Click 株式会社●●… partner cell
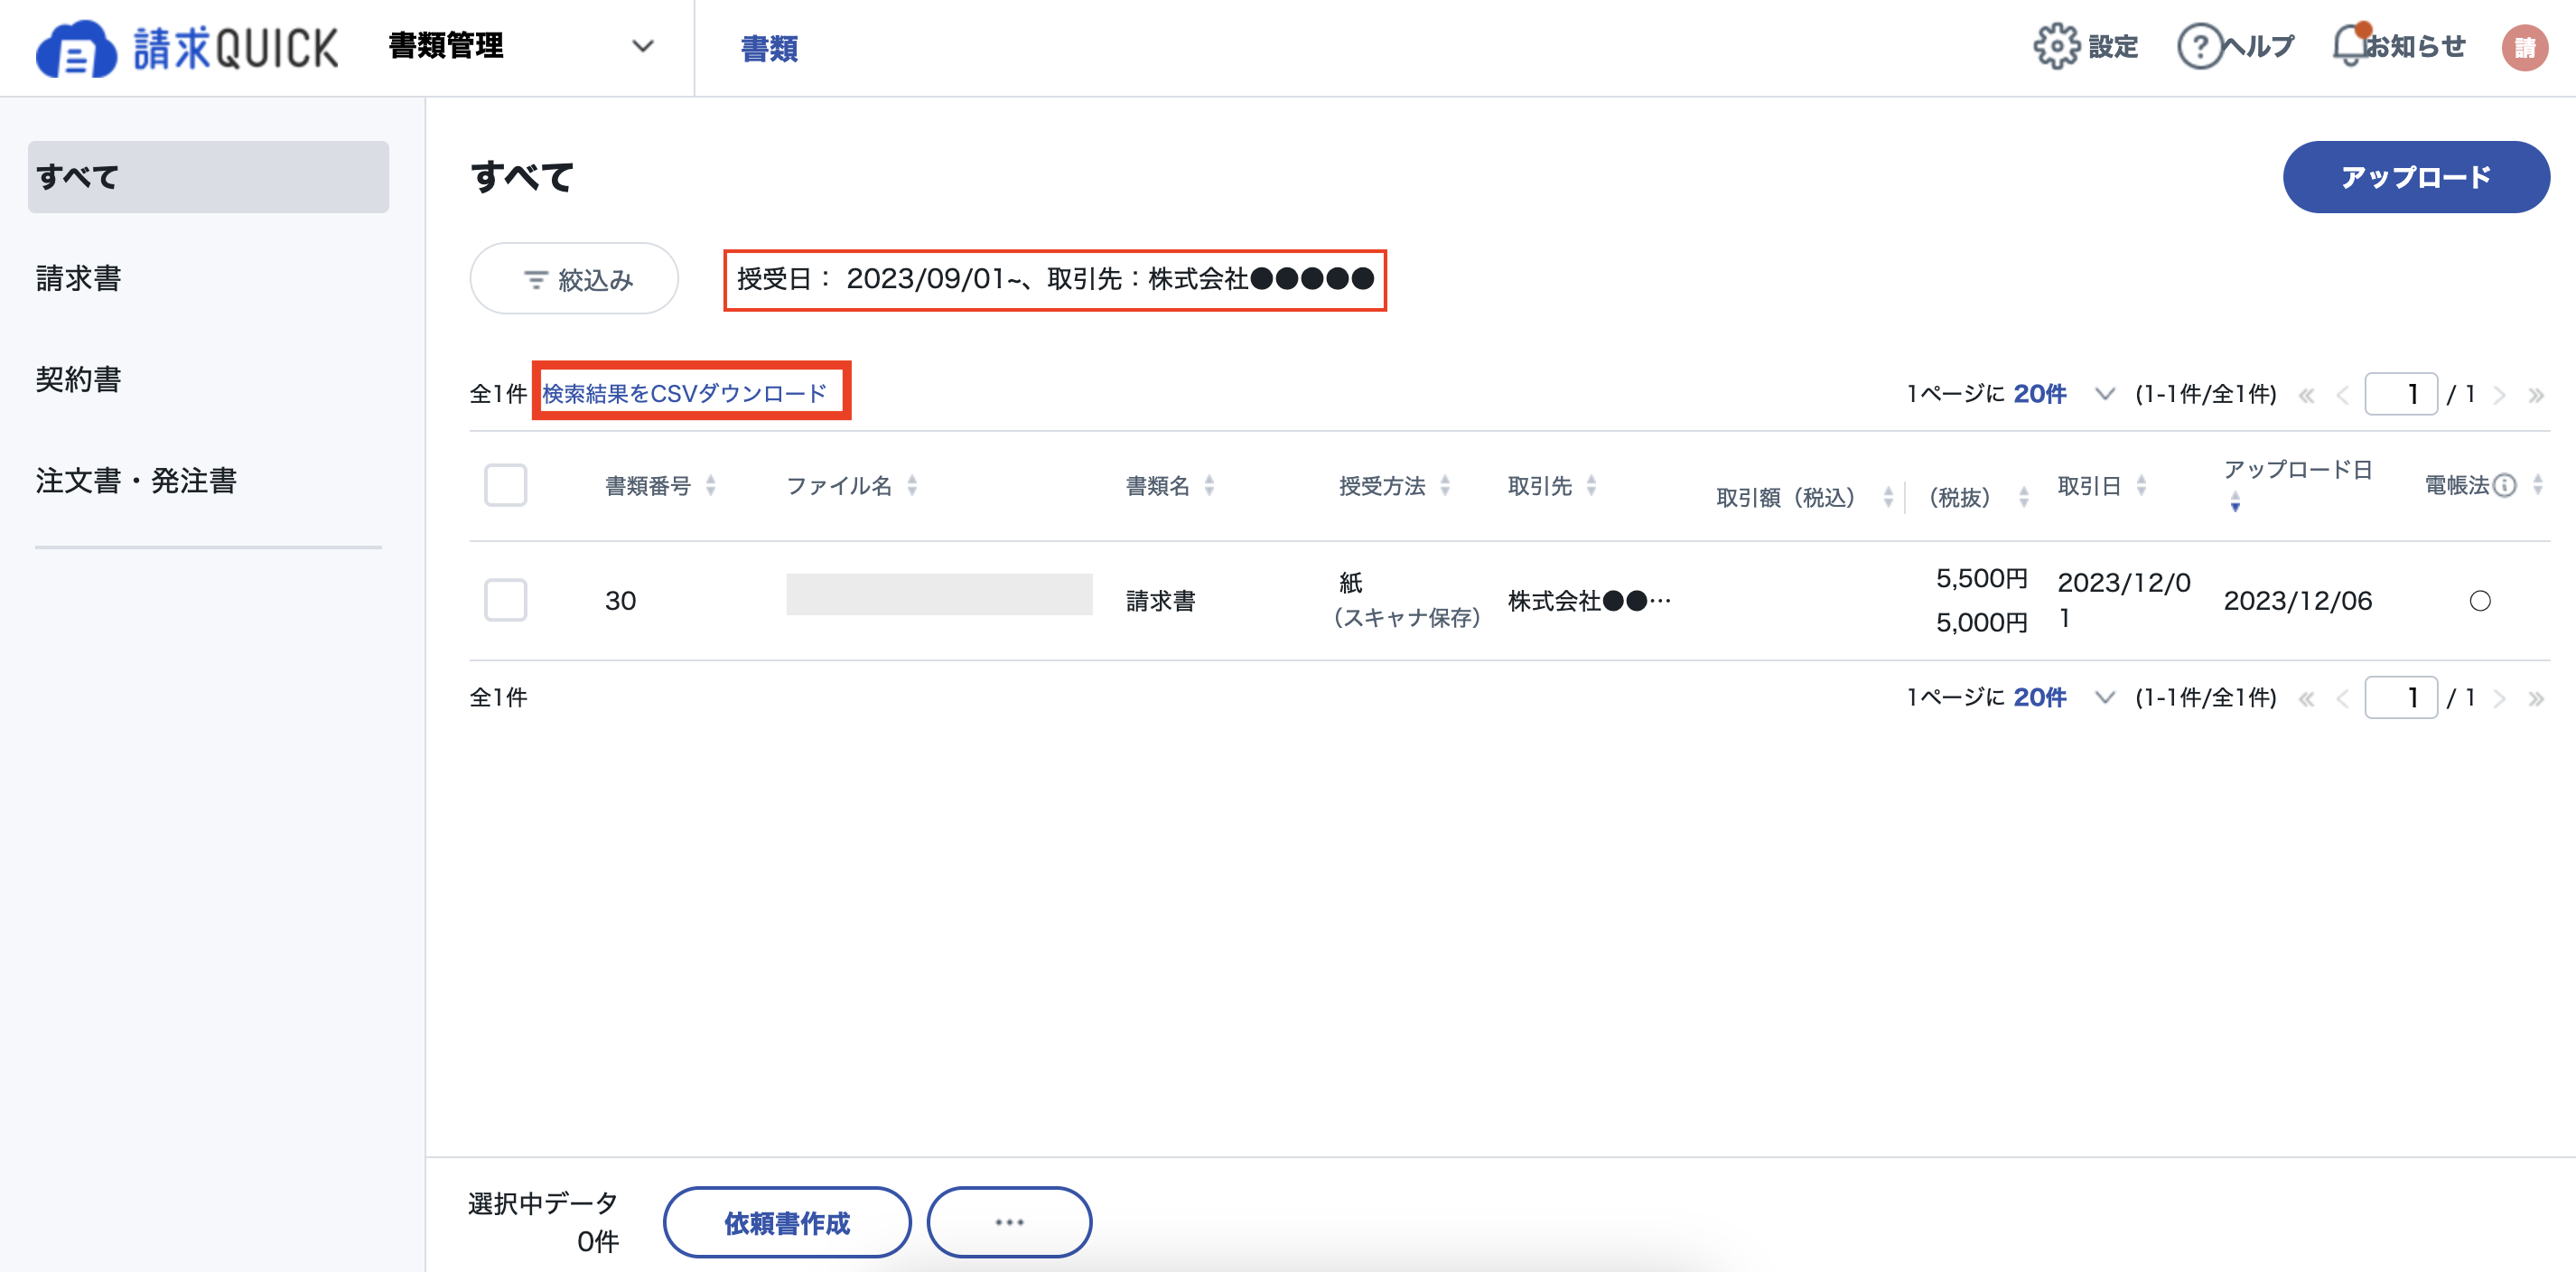Image resolution: width=2576 pixels, height=1272 pixels. pyautogui.click(x=1589, y=600)
